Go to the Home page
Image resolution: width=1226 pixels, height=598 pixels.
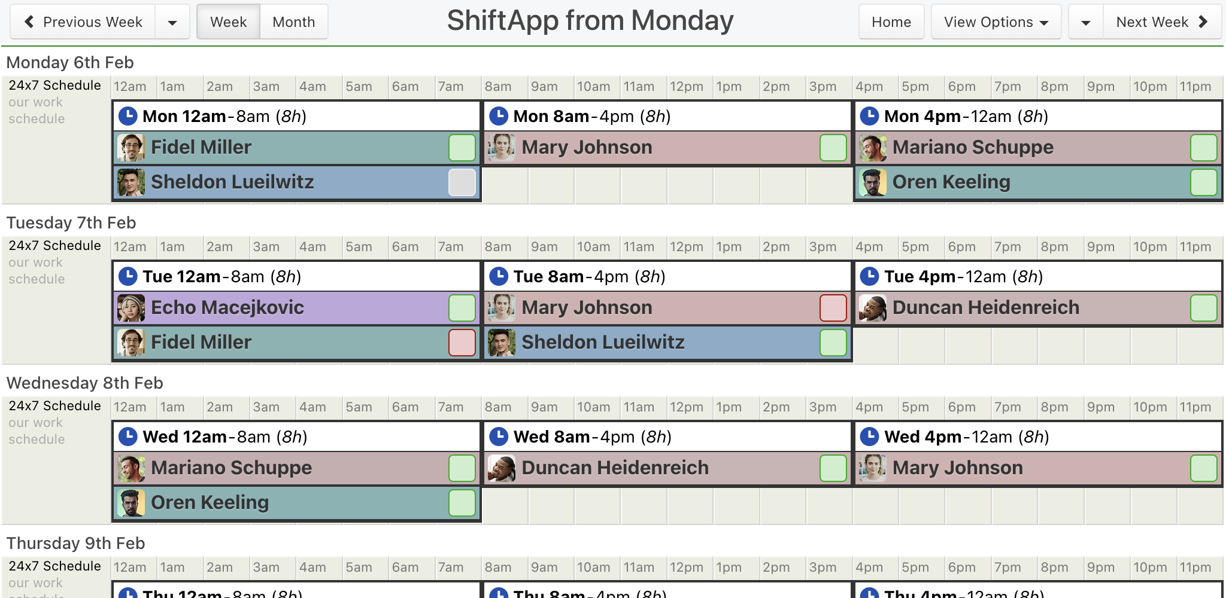pyautogui.click(x=891, y=22)
